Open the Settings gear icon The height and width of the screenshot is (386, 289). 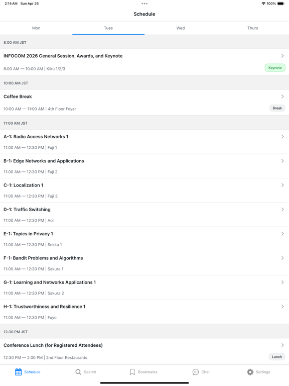coord(250,372)
